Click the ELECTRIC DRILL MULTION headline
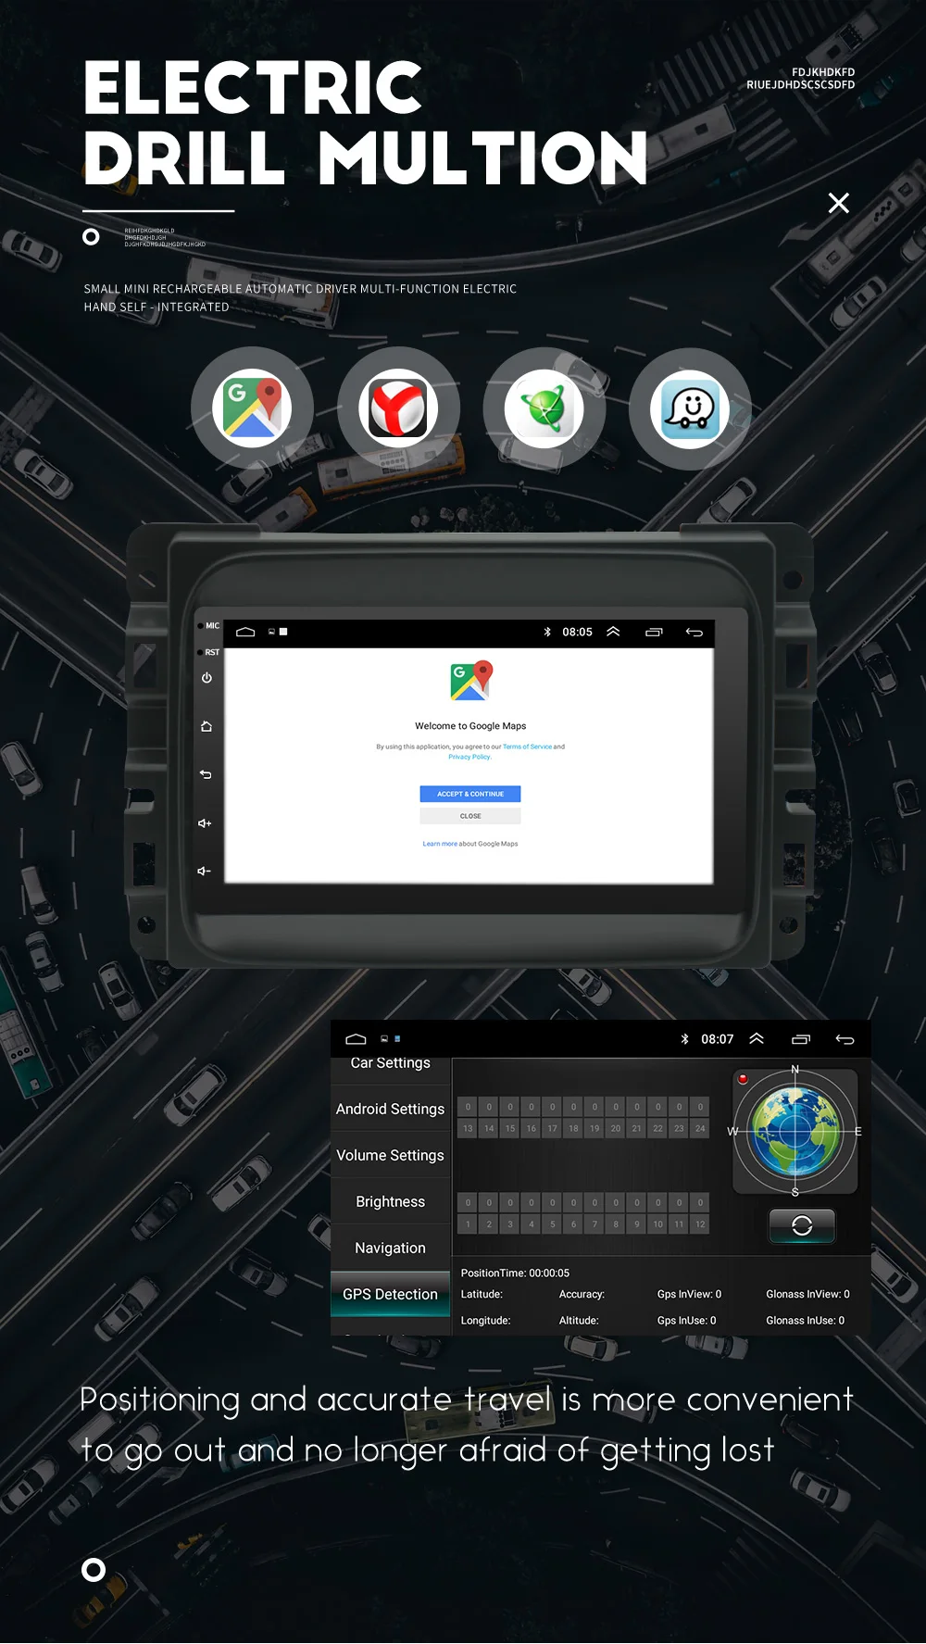This screenshot has height=1644, width=926. coord(365,122)
